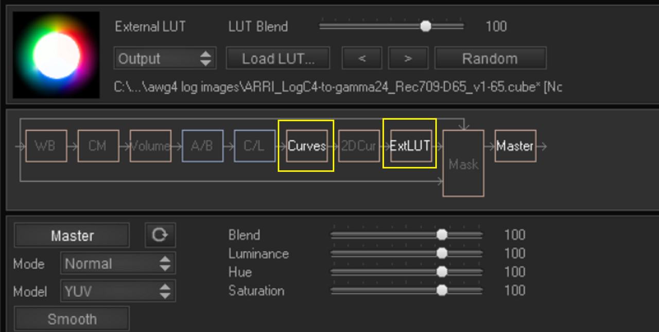Select the Master node in pipeline
Image resolution: width=659 pixels, height=332 pixels.
(515, 146)
